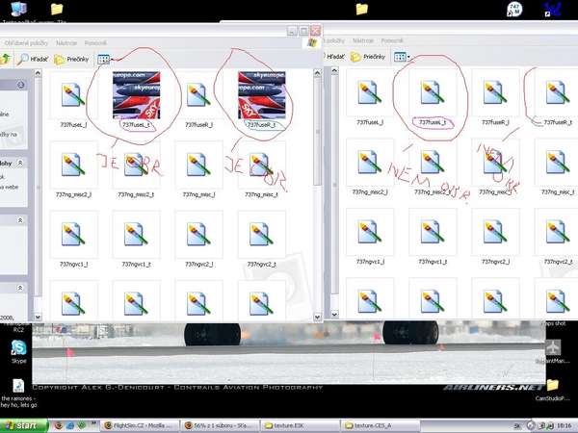
Task: Select 737ngvc1_t file in left window
Action: pyautogui.click(x=136, y=239)
